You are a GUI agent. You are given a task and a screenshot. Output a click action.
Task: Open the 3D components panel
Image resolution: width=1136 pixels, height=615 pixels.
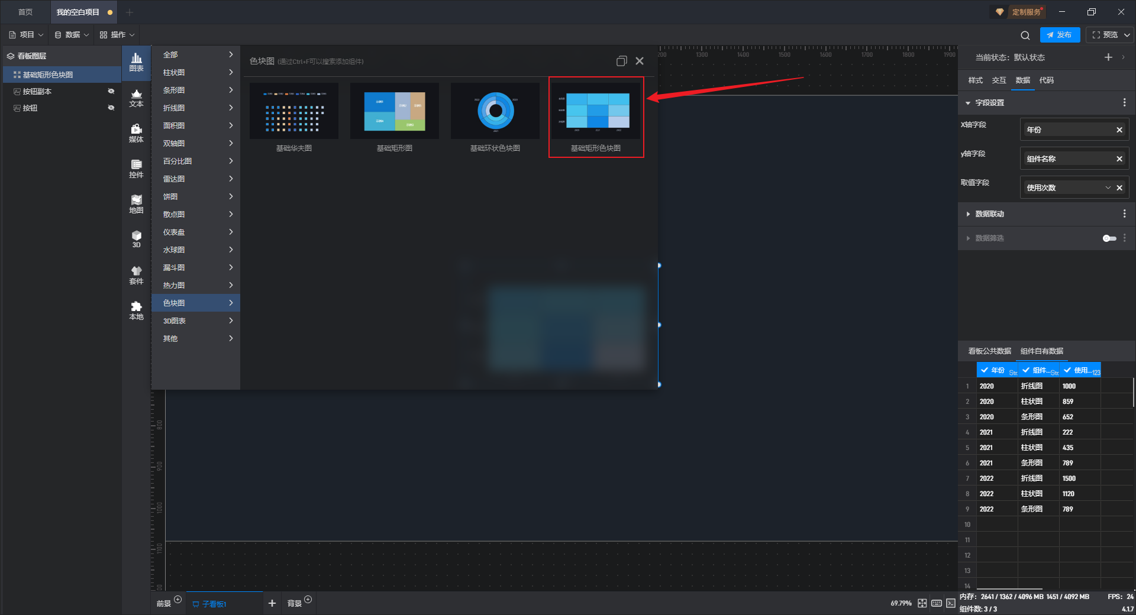tap(136, 239)
